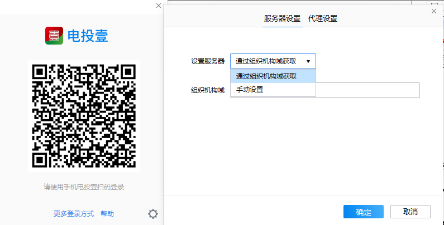Viewport: 444px width, 225px height.
Task: Click the 请使用手机电投壹扫码登录 hint text
Action: pyautogui.click(x=84, y=187)
